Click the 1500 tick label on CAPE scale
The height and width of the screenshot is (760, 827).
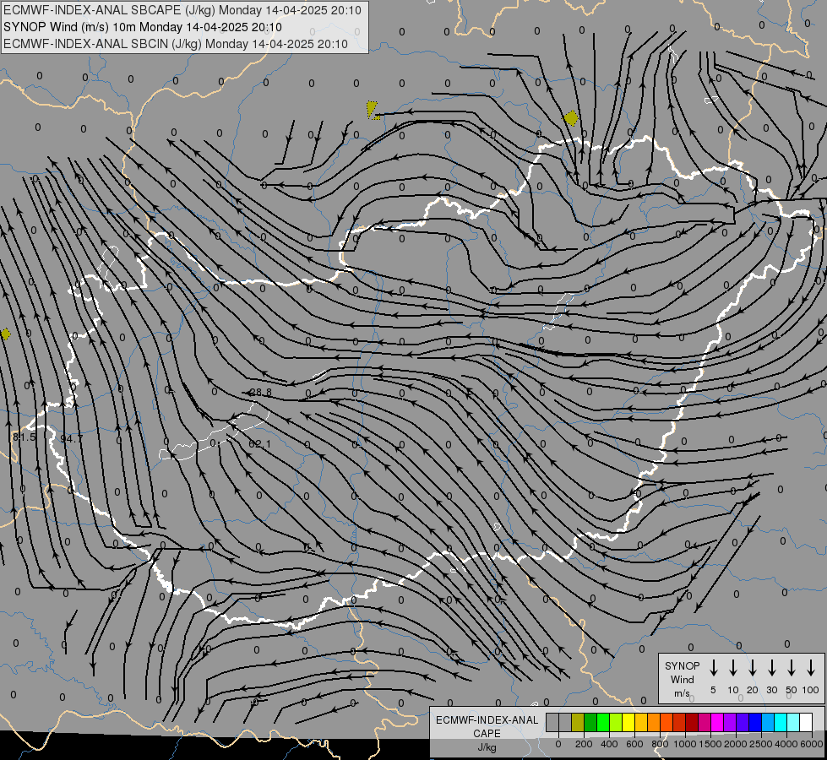pyautogui.click(x=710, y=744)
